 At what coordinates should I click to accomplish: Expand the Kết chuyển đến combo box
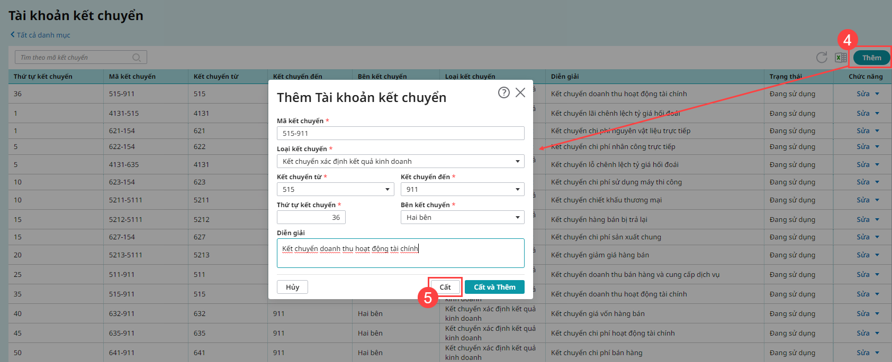pyautogui.click(x=463, y=189)
